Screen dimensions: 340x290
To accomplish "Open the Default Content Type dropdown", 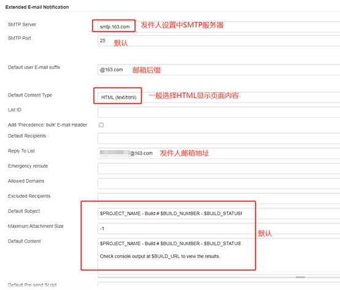I will [x=218, y=97].
